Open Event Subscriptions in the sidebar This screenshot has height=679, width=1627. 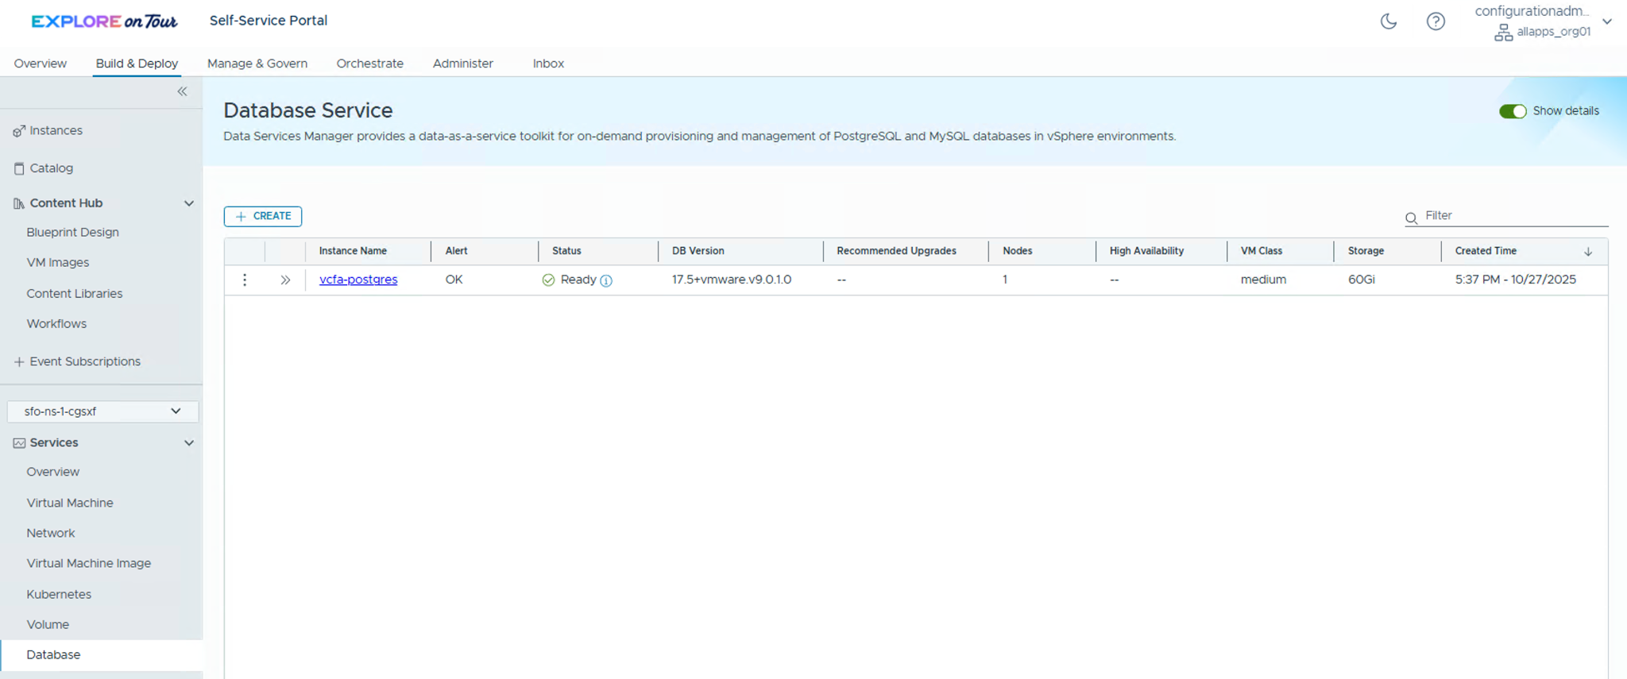pos(85,361)
